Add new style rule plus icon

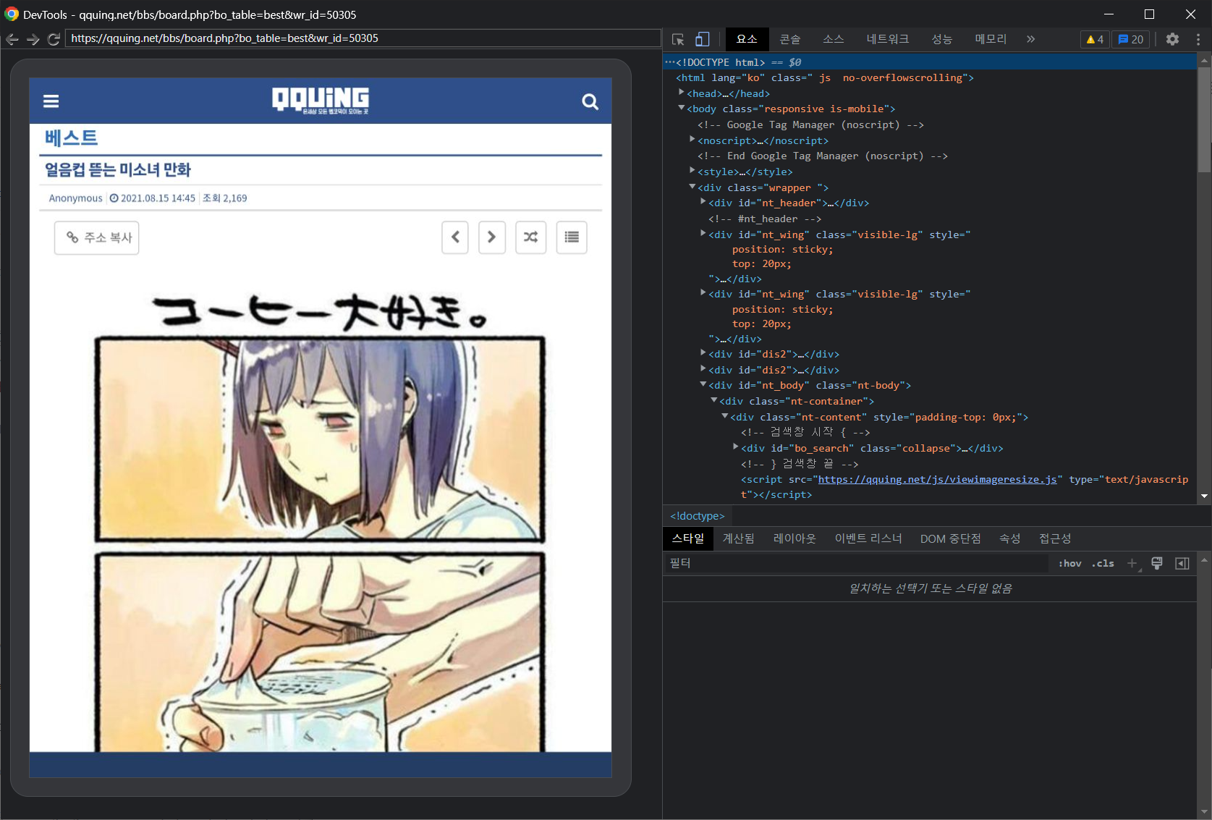(1132, 563)
